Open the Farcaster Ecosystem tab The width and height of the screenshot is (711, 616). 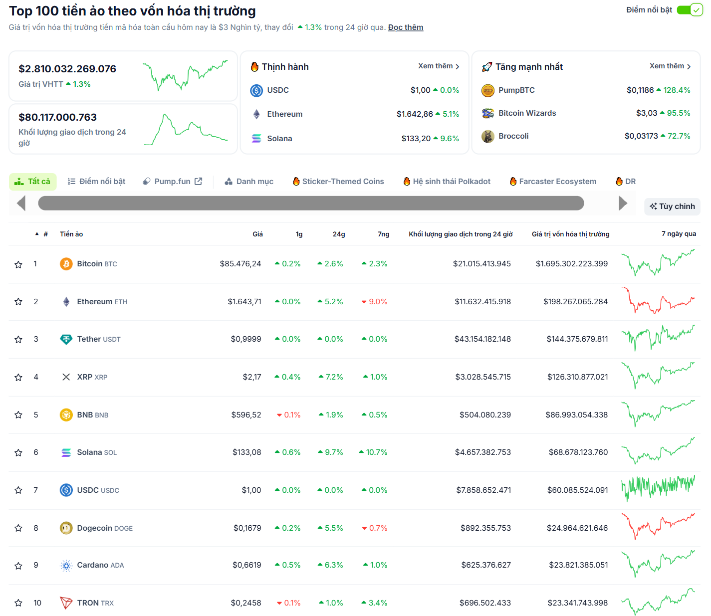(553, 182)
